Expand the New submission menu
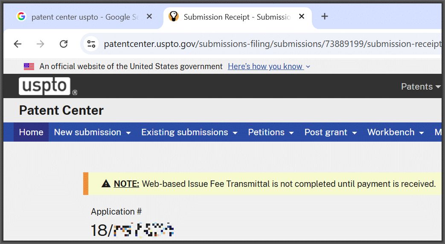 click(x=92, y=132)
